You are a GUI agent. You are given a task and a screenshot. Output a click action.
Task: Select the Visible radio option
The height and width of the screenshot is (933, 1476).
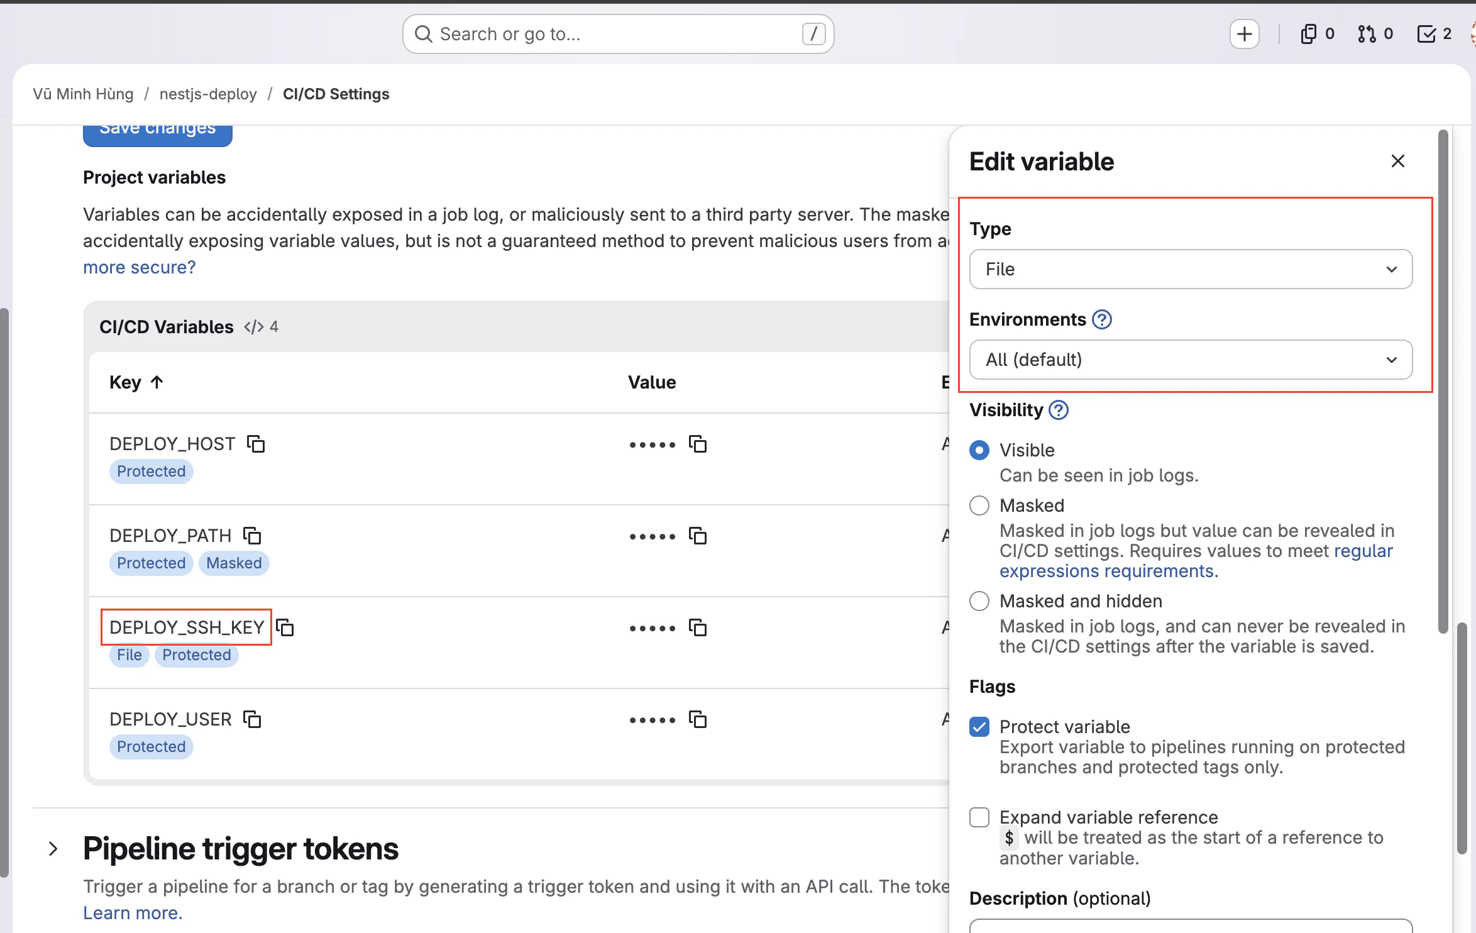pyautogui.click(x=979, y=450)
